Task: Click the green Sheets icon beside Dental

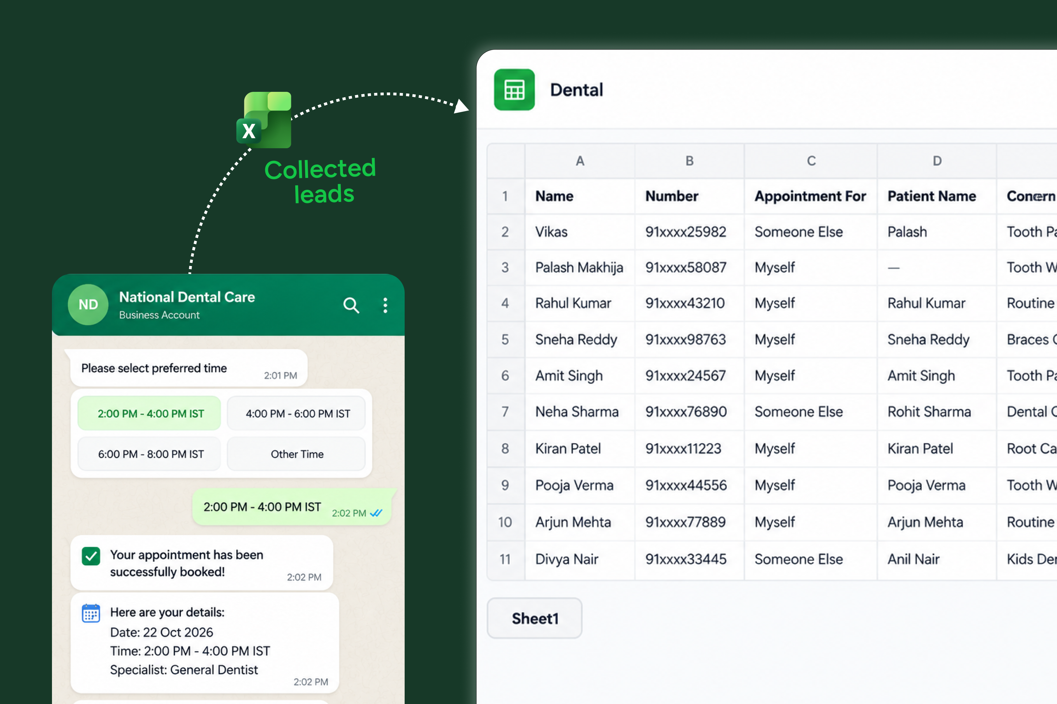Action: coord(514,90)
